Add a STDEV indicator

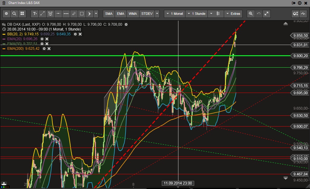pos(147,14)
